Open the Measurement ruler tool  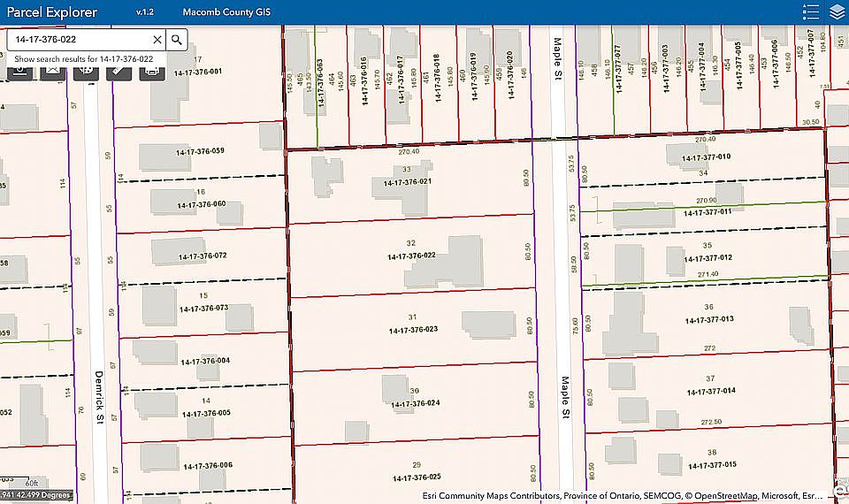[x=119, y=72]
